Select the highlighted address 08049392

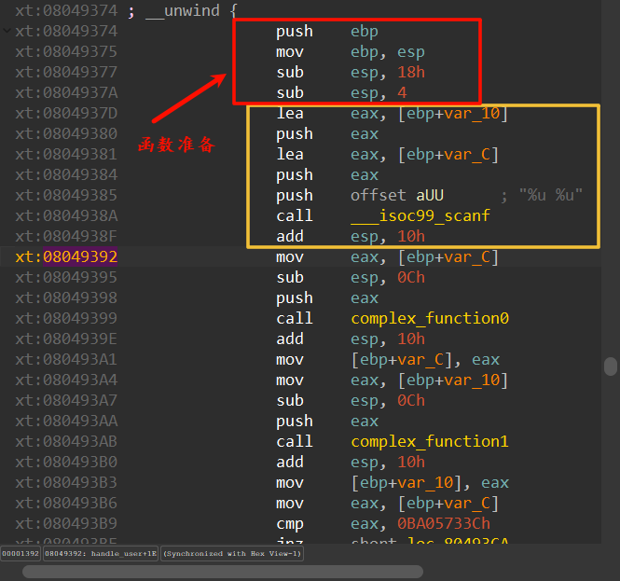pos(80,256)
